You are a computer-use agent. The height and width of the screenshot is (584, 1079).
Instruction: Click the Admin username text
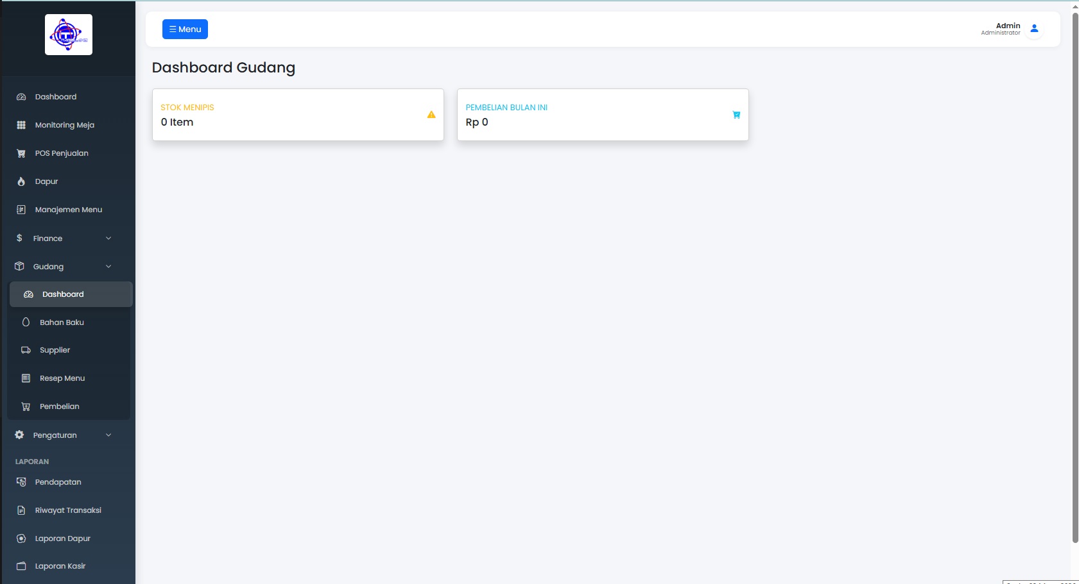(x=1008, y=26)
